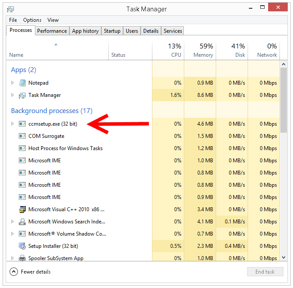
Task: Expand the ccmsetup.exe process entry
Action: 12,124
